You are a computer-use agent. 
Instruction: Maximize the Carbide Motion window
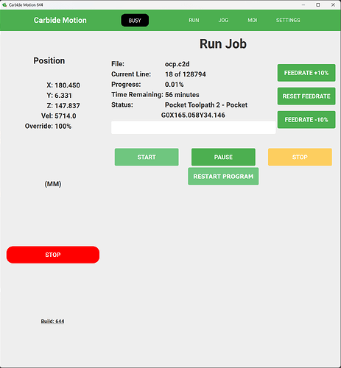tap(318, 5)
